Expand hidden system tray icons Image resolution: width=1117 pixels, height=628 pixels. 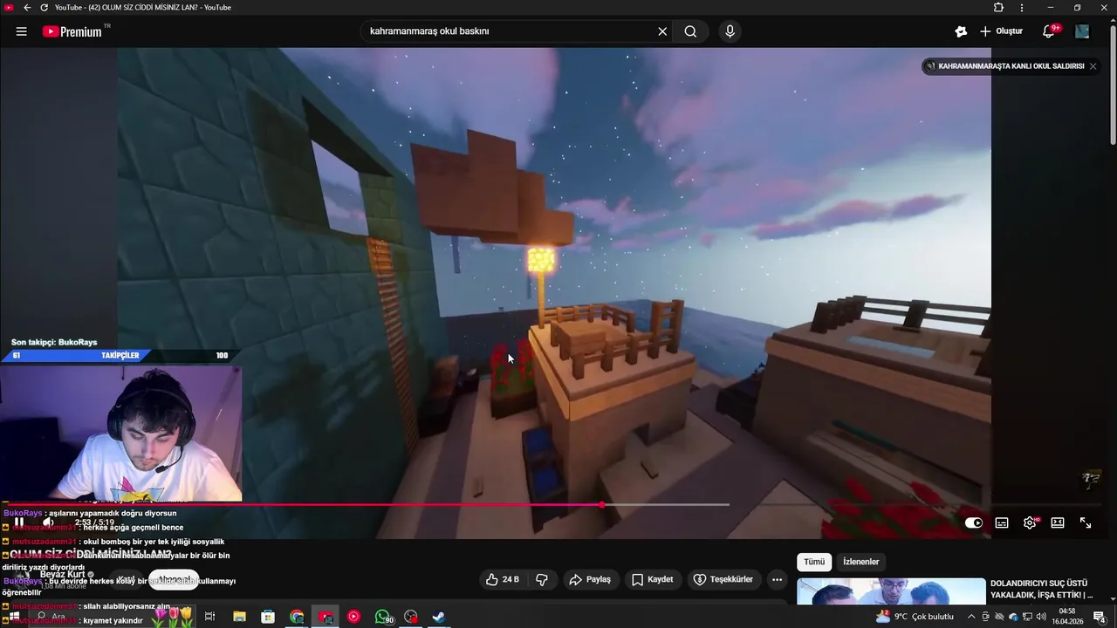(971, 617)
